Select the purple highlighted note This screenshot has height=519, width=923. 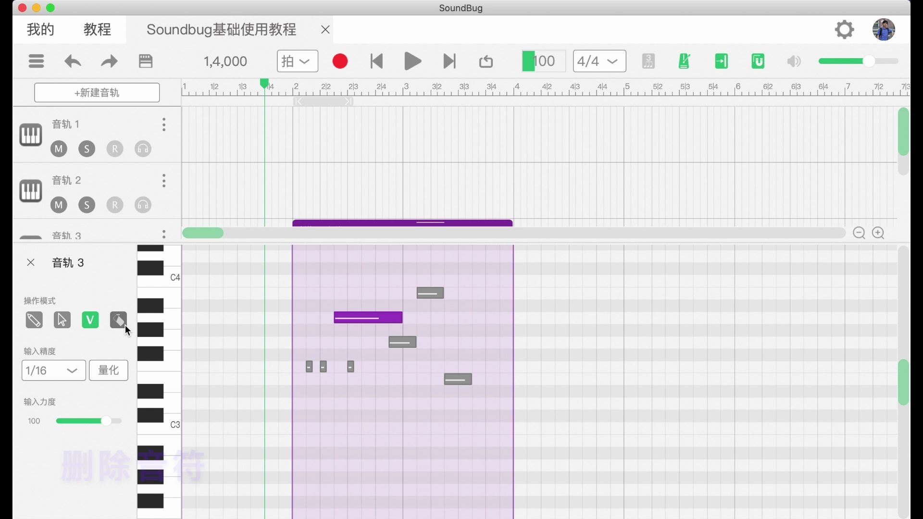pos(368,318)
